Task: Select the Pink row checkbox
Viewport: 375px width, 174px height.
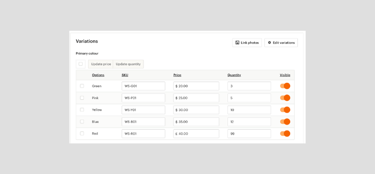Action: coord(82,98)
